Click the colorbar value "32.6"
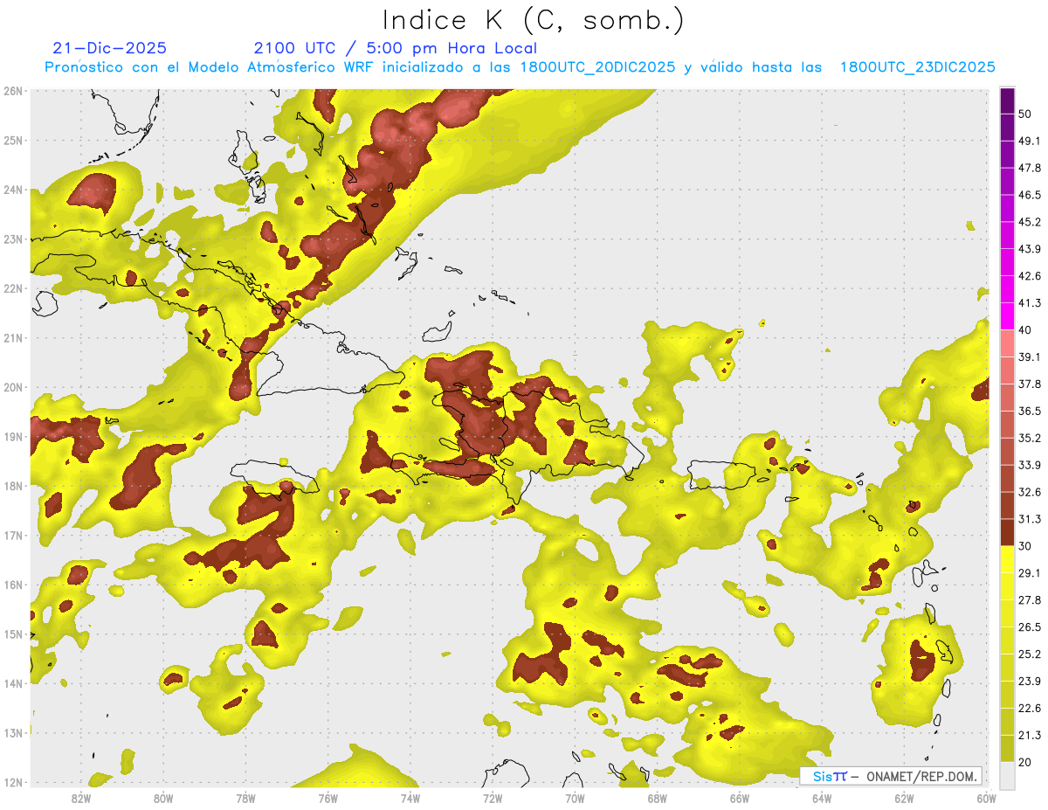Screen dimensions: 1048x810 [x=1030, y=492]
